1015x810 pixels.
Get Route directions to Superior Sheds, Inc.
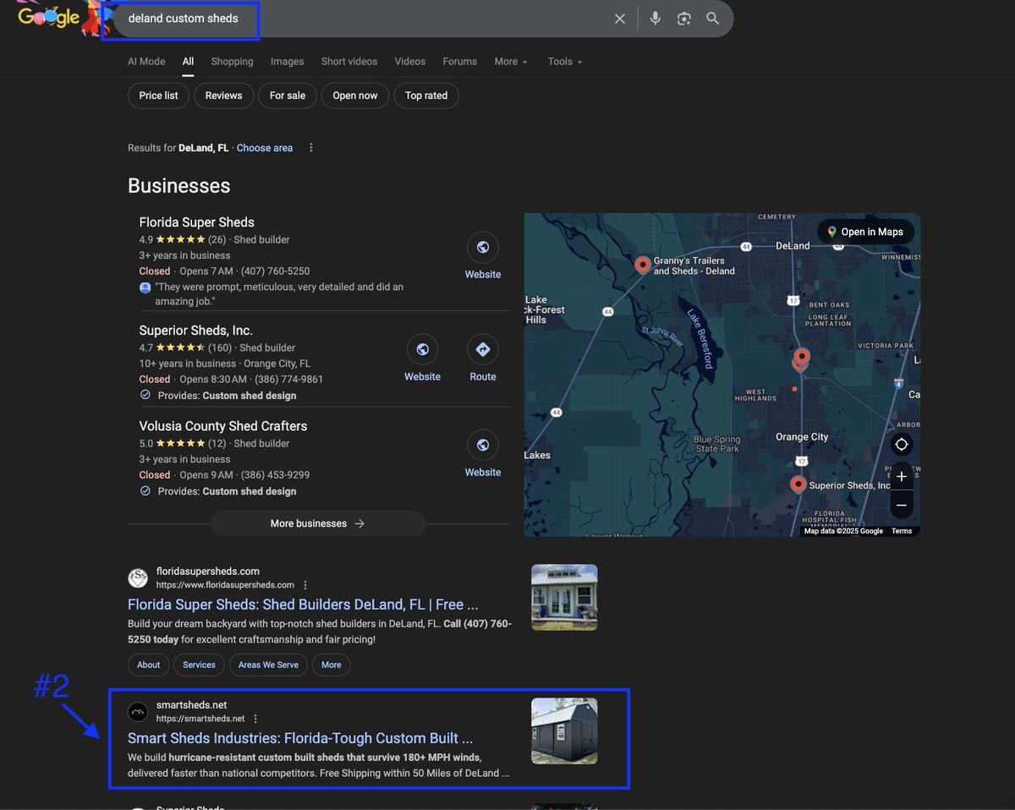click(483, 349)
